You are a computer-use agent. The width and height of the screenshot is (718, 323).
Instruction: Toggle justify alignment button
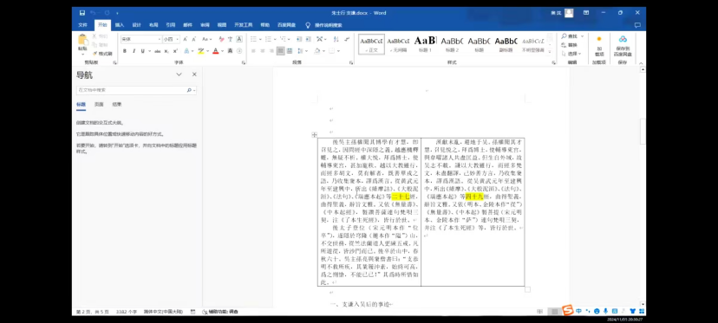pyautogui.click(x=281, y=51)
